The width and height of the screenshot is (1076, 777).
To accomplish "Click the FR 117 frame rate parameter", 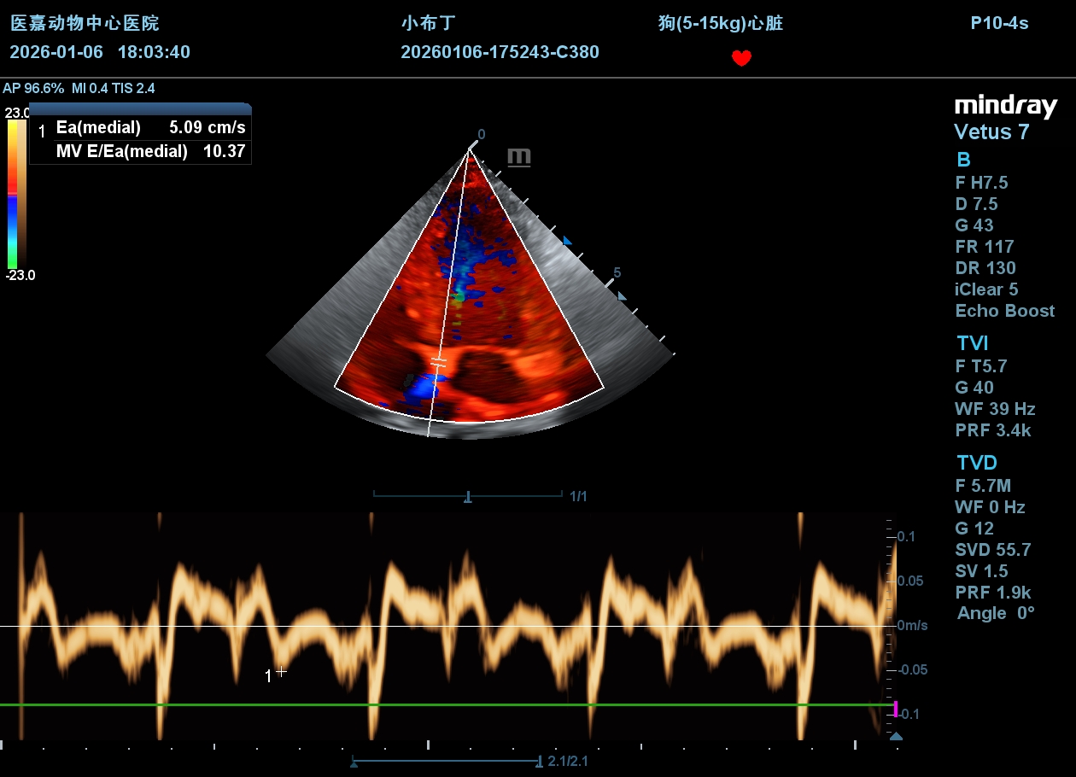I will [x=985, y=247].
